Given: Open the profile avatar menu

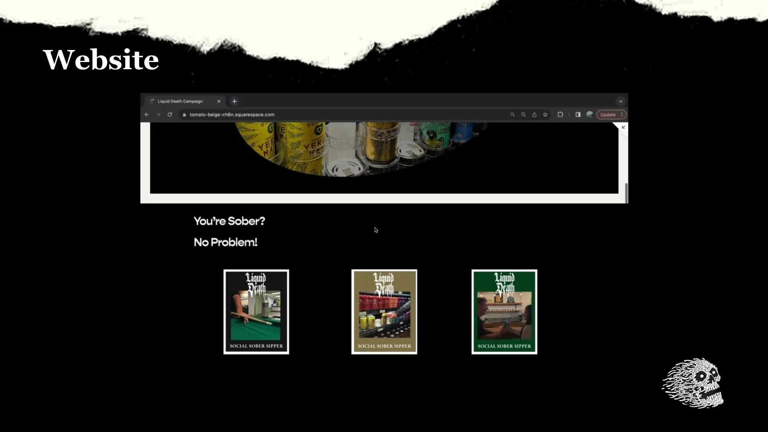Looking at the screenshot, I should (589, 114).
